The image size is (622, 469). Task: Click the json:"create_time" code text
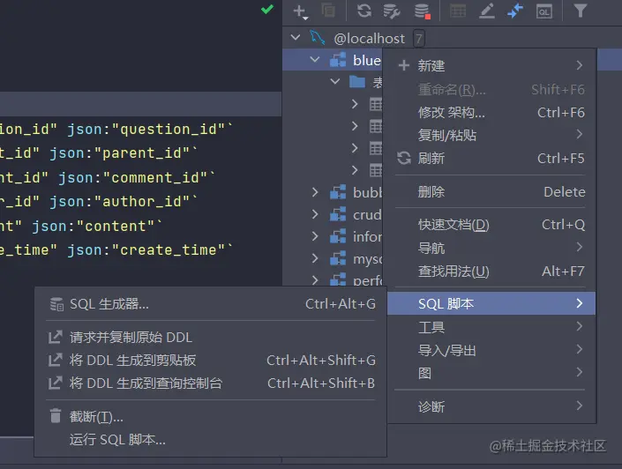click(150, 249)
